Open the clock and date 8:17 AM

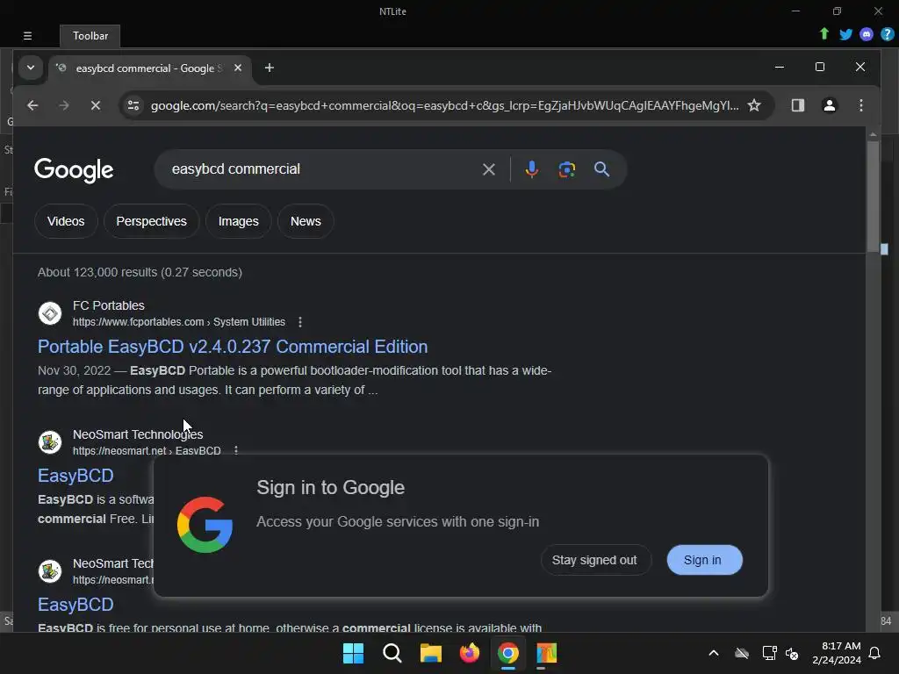837,653
